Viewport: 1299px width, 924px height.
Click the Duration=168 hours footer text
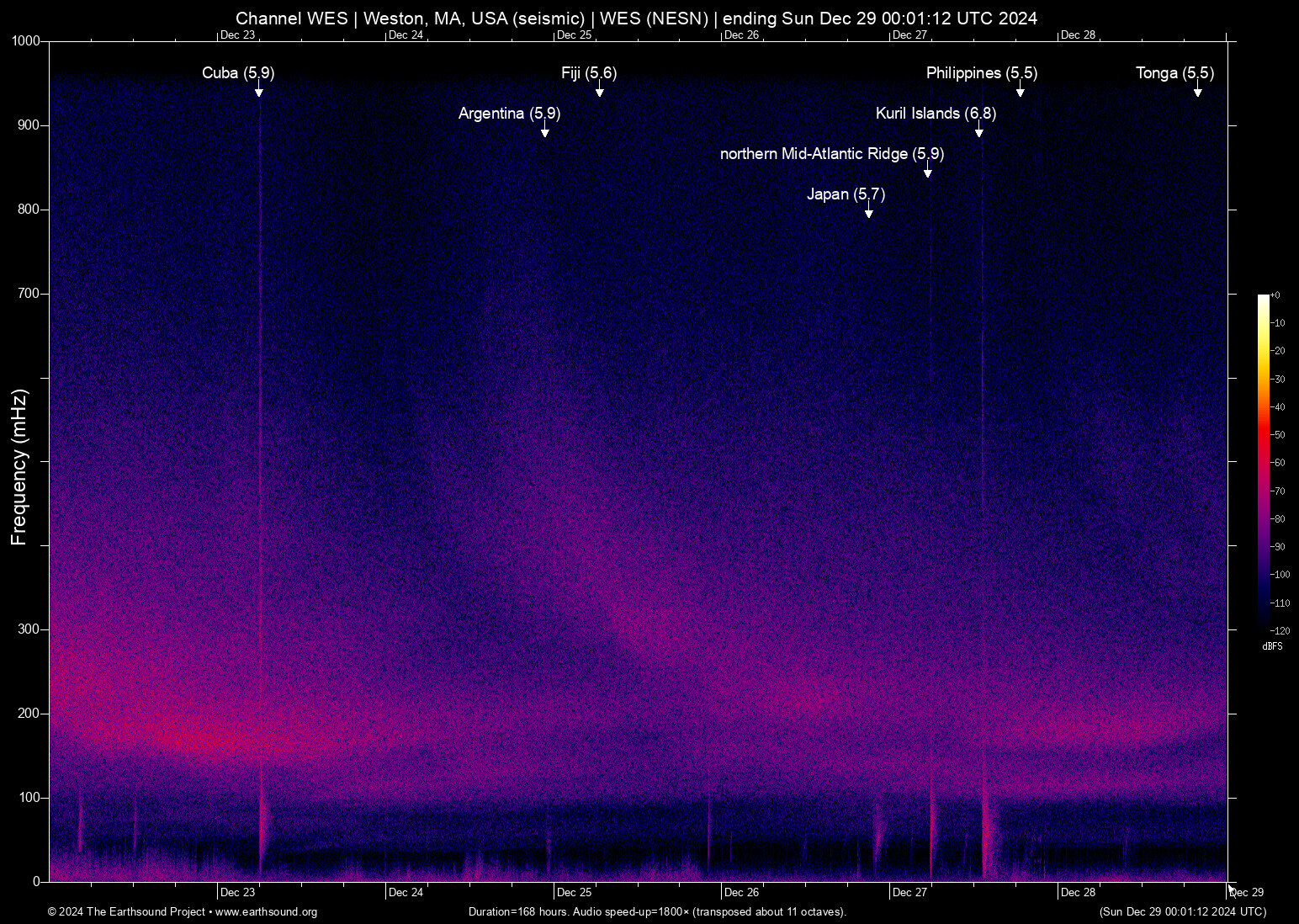click(657, 912)
